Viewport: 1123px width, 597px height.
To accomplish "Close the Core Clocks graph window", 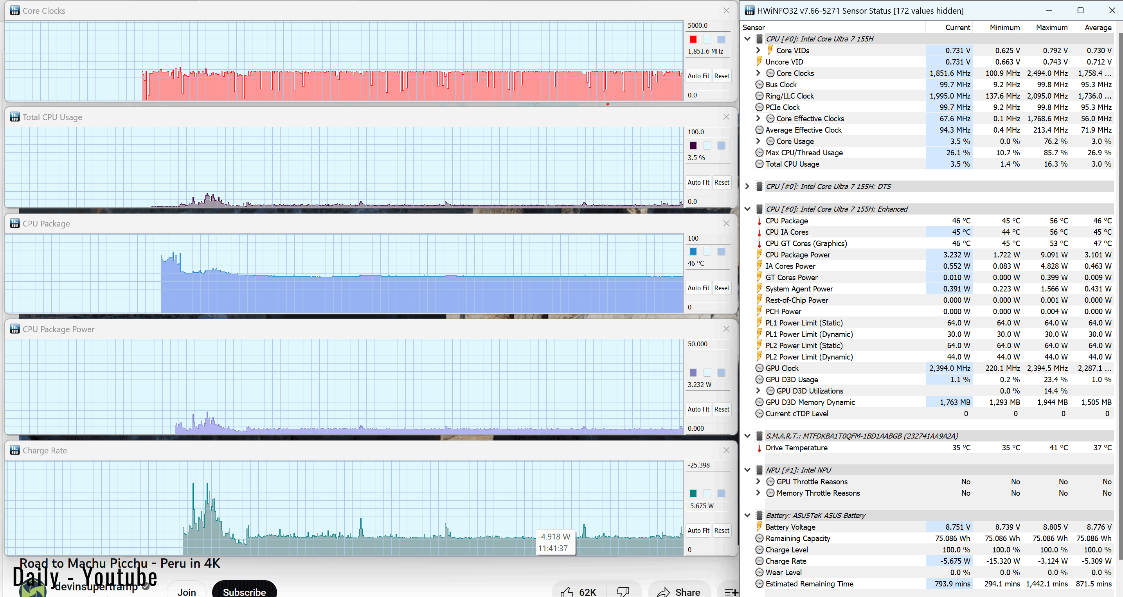I will coord(726,11).
